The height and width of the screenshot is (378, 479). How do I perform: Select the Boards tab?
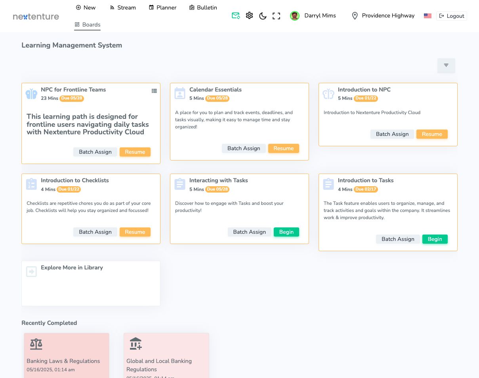[x=88, y=25]
